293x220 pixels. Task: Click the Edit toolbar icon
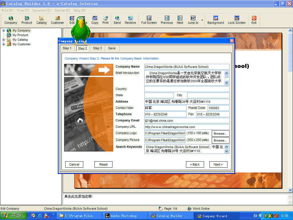pyautogui.click(x=72, y=20)
